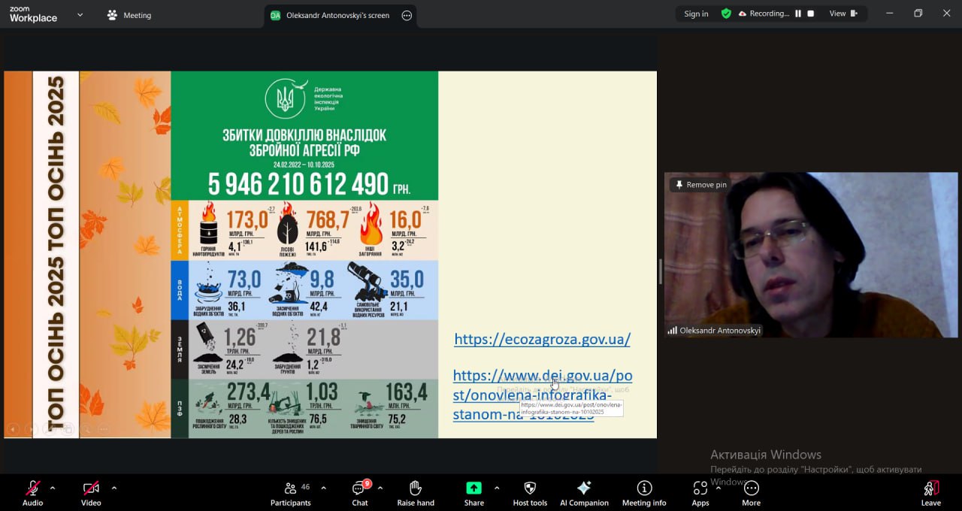Start camera with Video button
Viewport: 962px width, 511px height.
pos(91,493)
